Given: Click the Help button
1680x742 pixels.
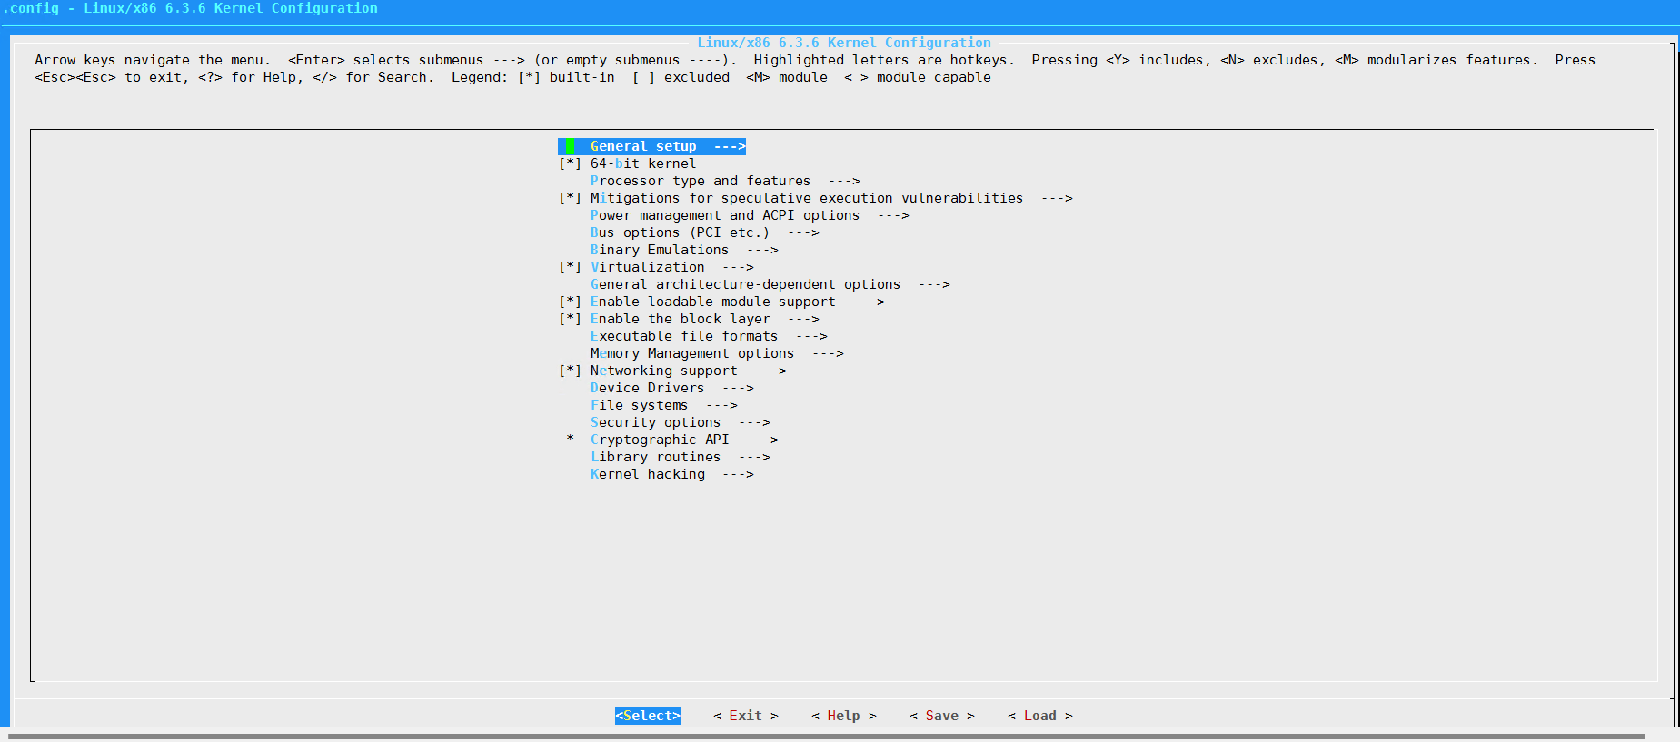Looking at the screenshot, I should pos(843,716).
